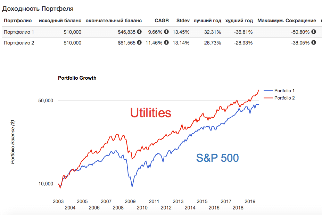Click the 'окончательный баланс' column header
322x215 pixels.
[x=114, y=21]
